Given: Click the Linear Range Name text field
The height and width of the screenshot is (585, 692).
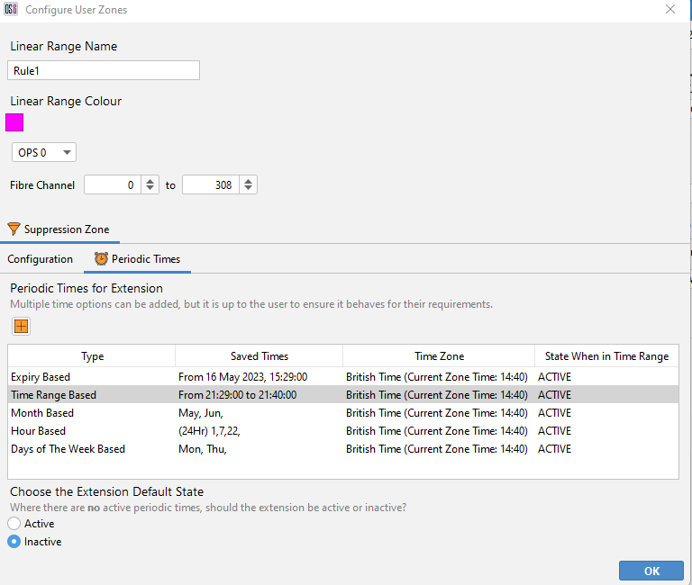Looking at the screenshot, I should point(104,71).
